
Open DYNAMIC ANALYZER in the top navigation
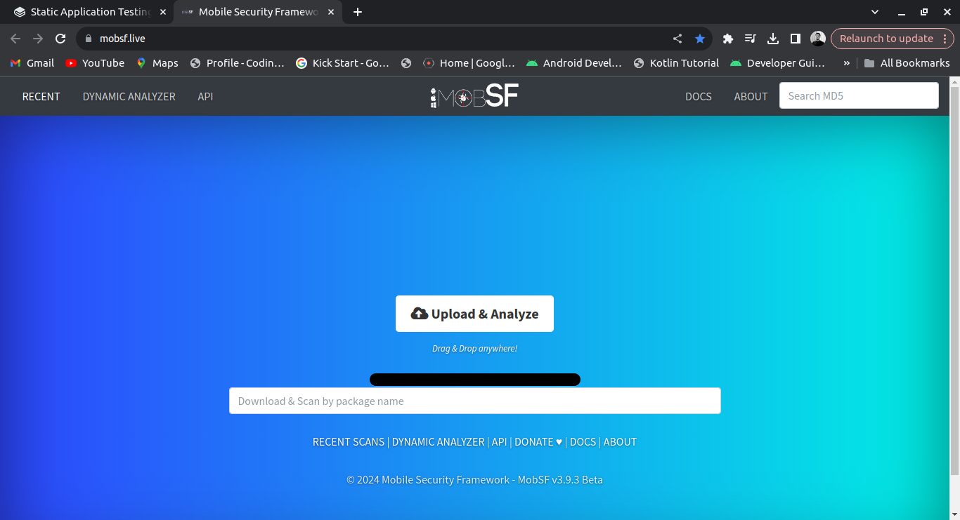pyautogui.click(x=129, y=96)
